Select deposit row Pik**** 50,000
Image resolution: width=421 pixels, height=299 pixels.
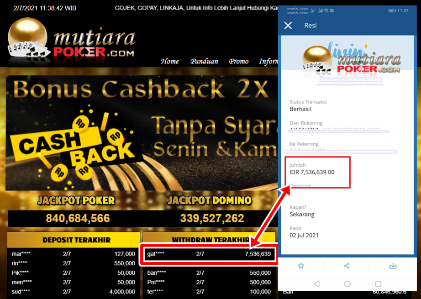(74, 273)
